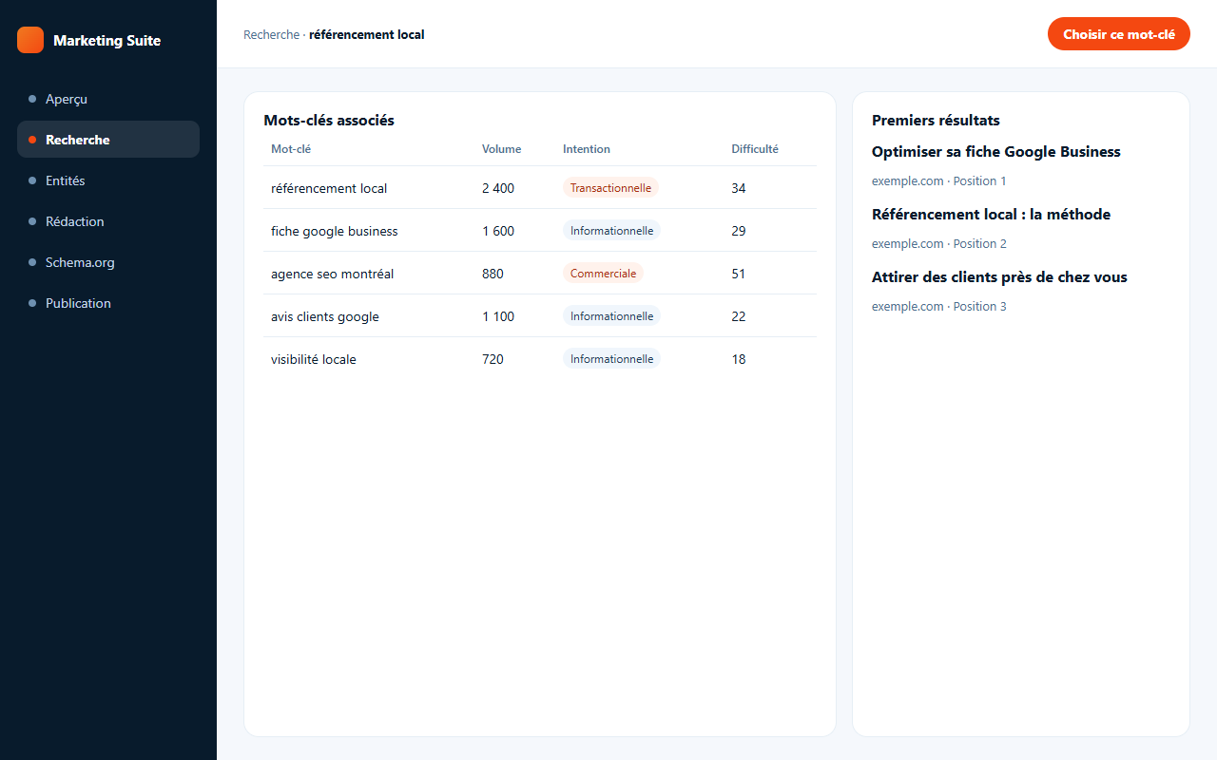Open the result Attirer des clients près de chez vous
The width and height of the screenshot is (1217, 760).
tap(999, 277)
